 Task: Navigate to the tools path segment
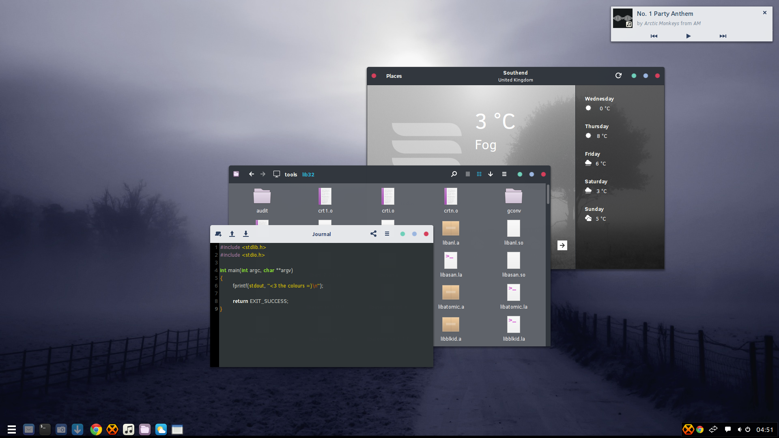291,174
